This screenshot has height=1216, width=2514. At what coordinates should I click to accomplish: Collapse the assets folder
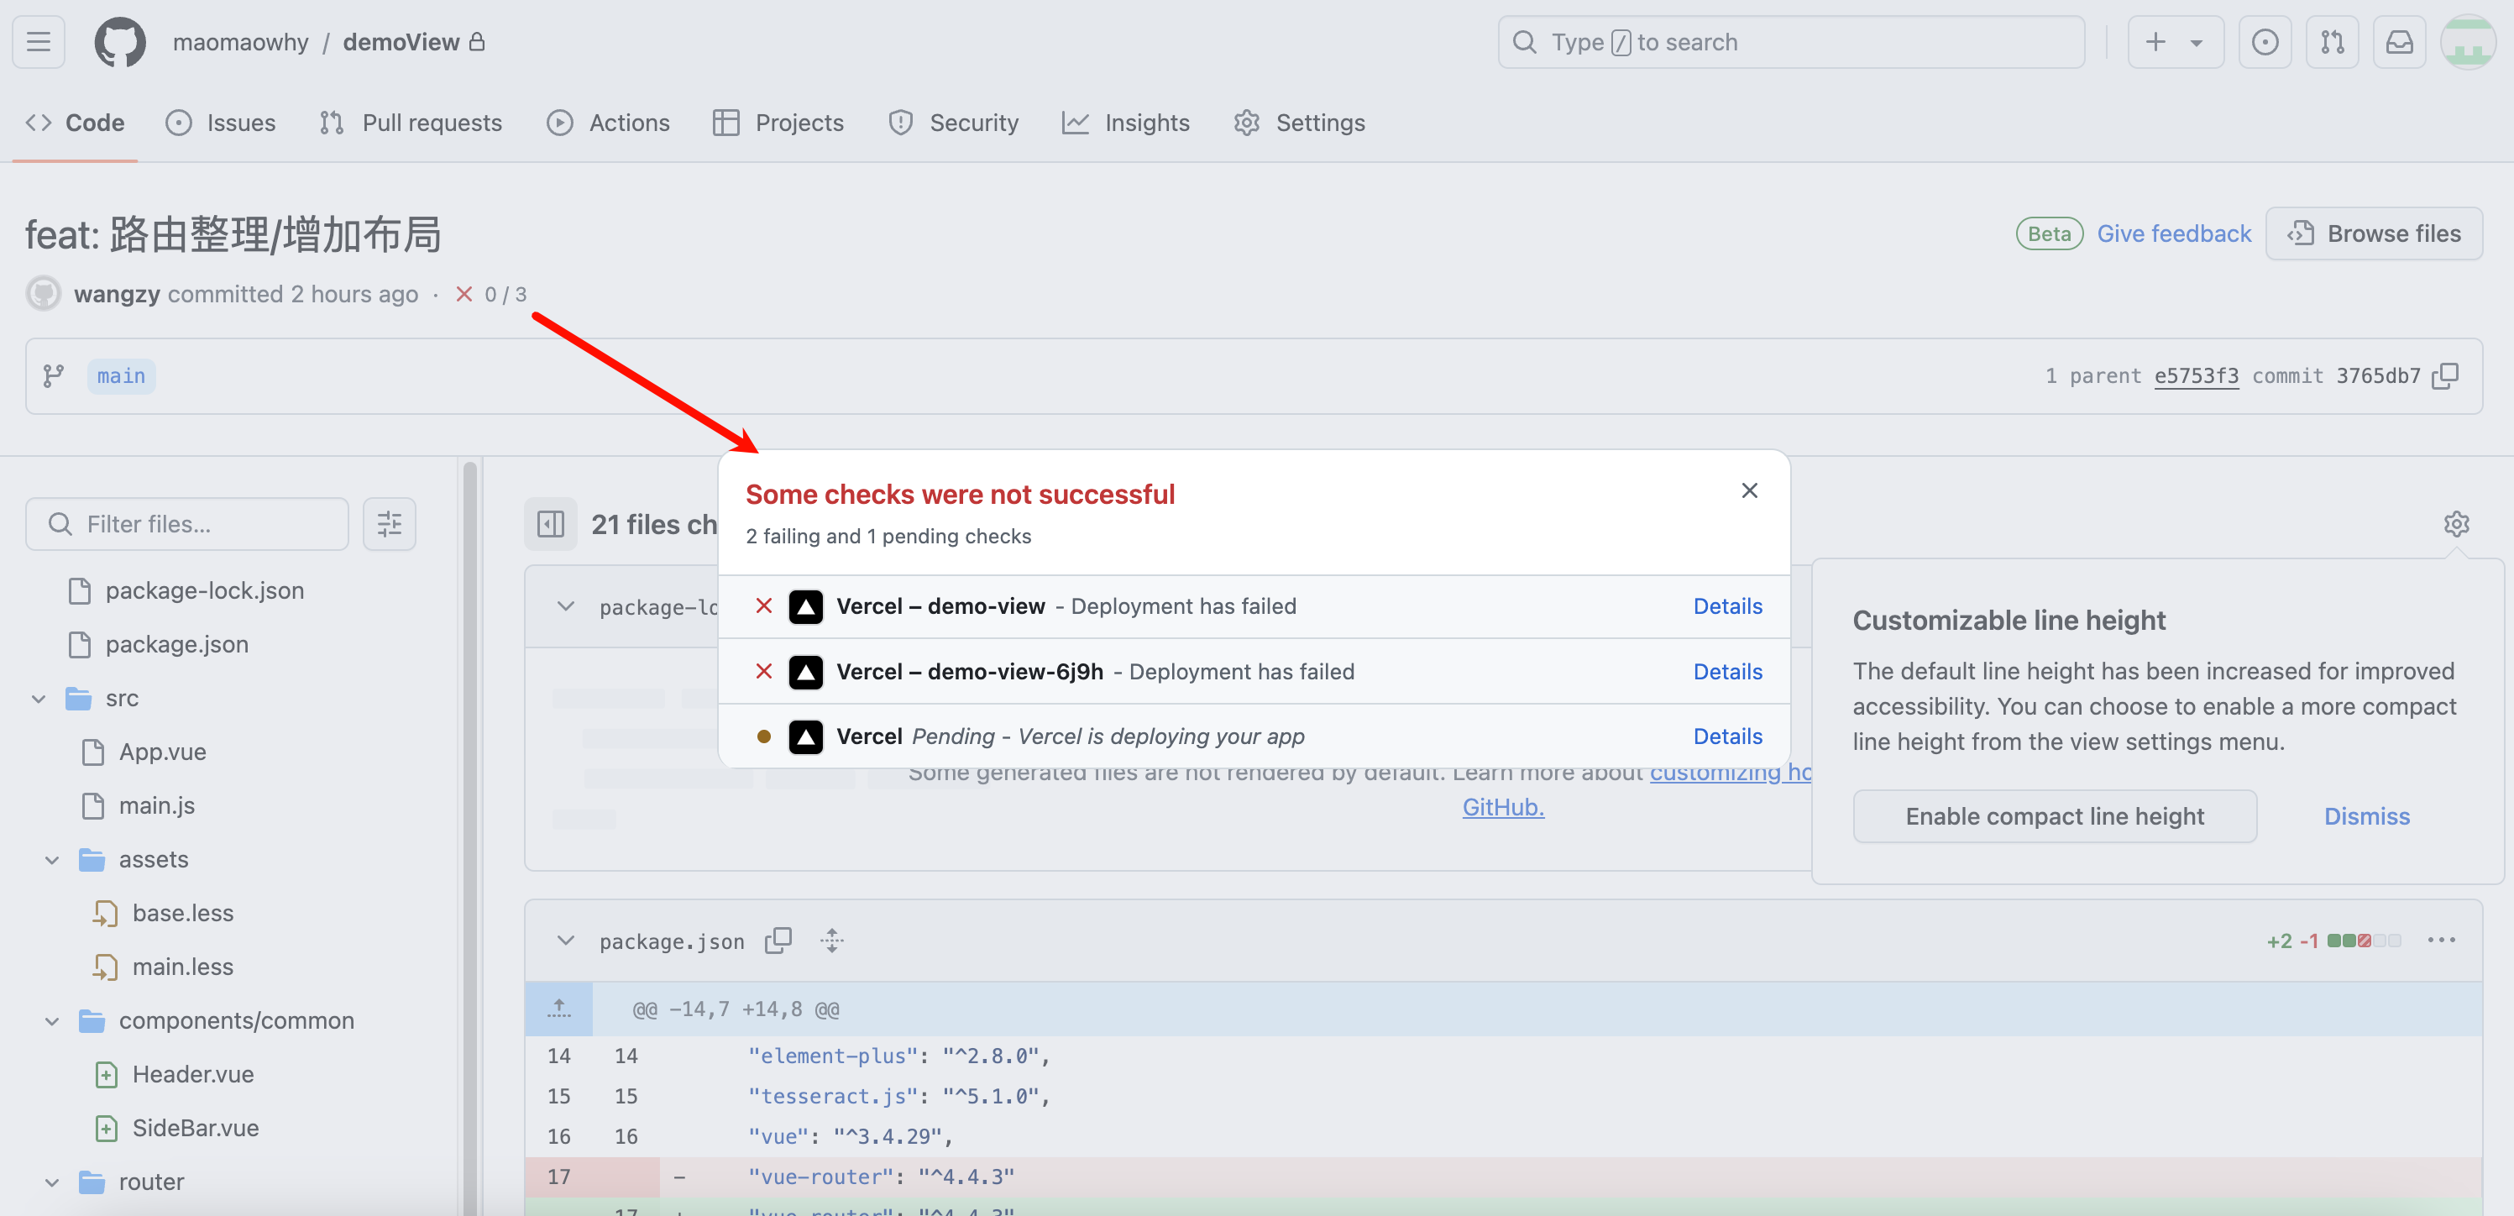53,860
